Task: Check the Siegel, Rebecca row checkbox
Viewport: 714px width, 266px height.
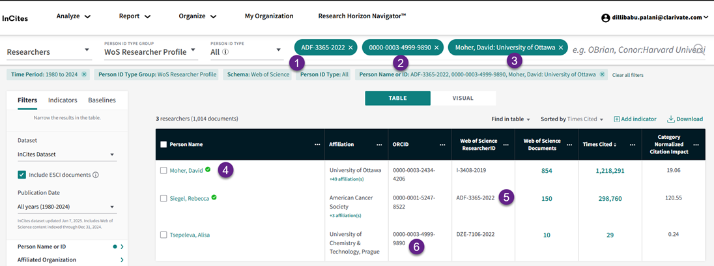Action: click(x=164, y=199)
